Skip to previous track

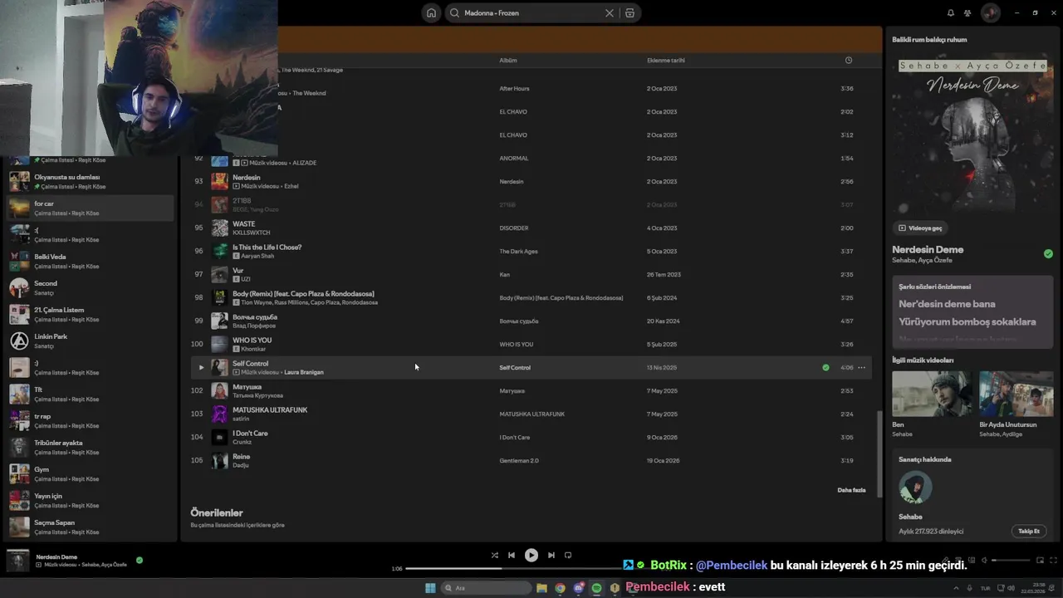pos(512,555)
